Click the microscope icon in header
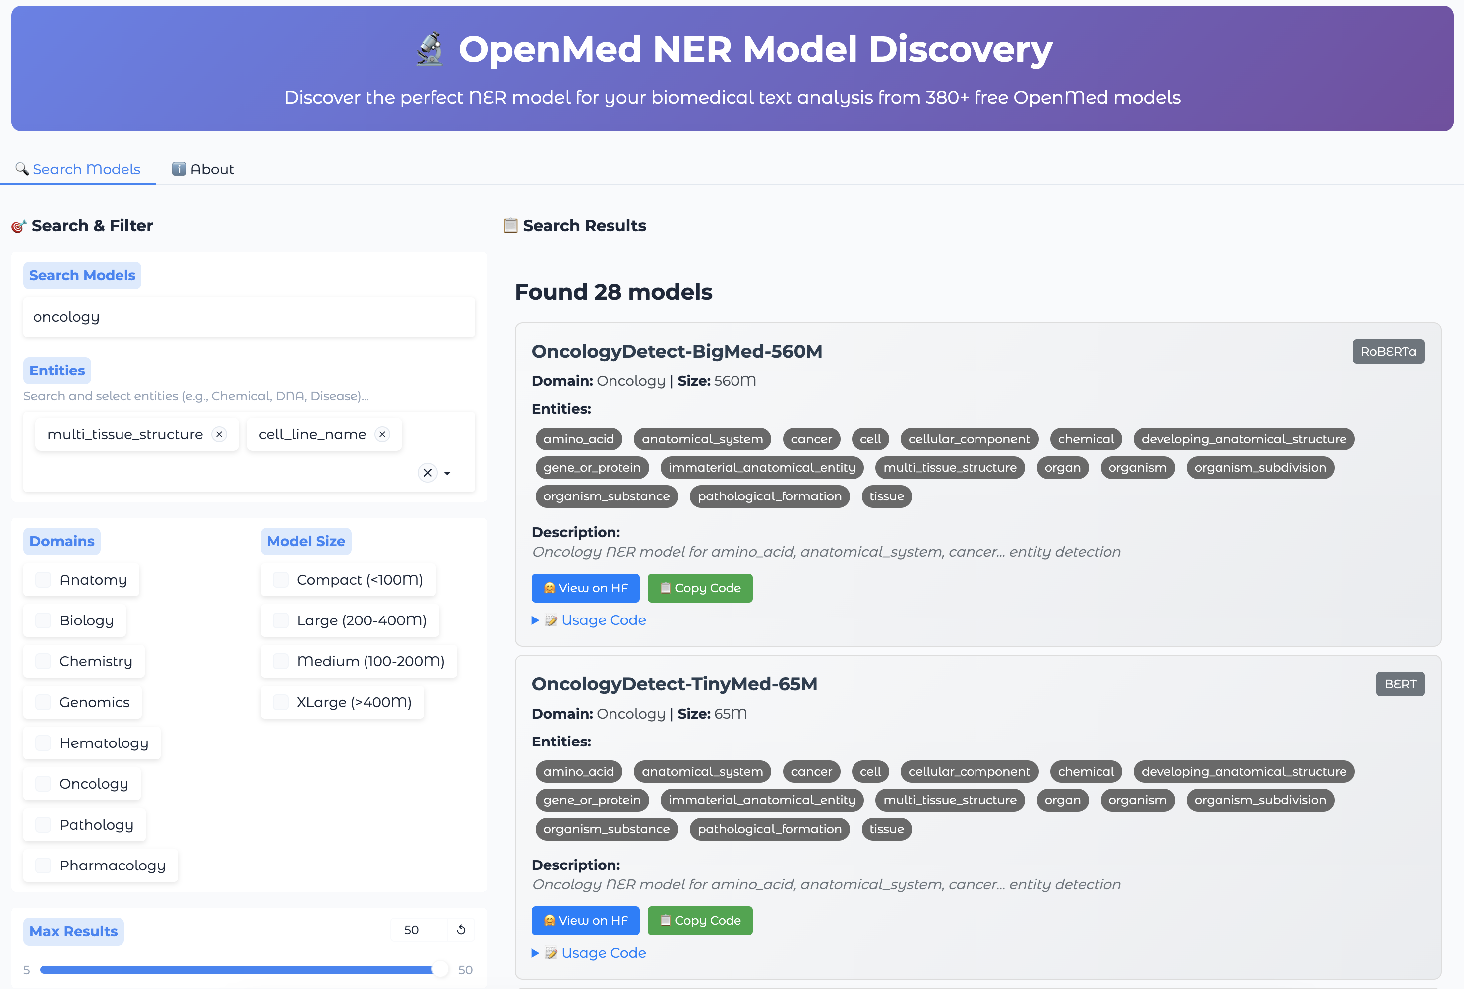 point(430,49)
